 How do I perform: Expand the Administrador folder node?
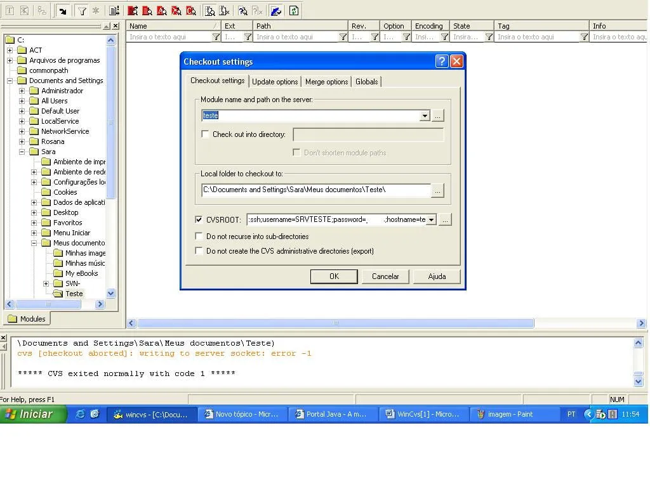tap(22, 91)
